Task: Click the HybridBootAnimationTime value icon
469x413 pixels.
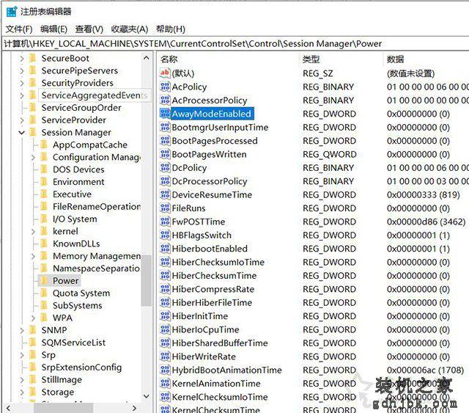Action: [x=165, y=370]
